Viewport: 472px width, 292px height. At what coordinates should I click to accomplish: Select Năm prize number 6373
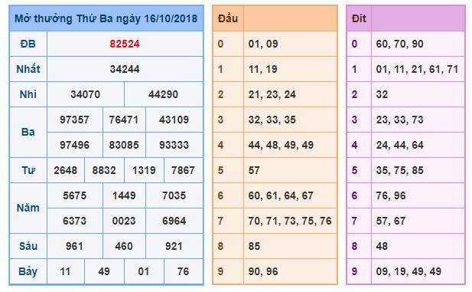pyautogui.click(x=74, y=221)
